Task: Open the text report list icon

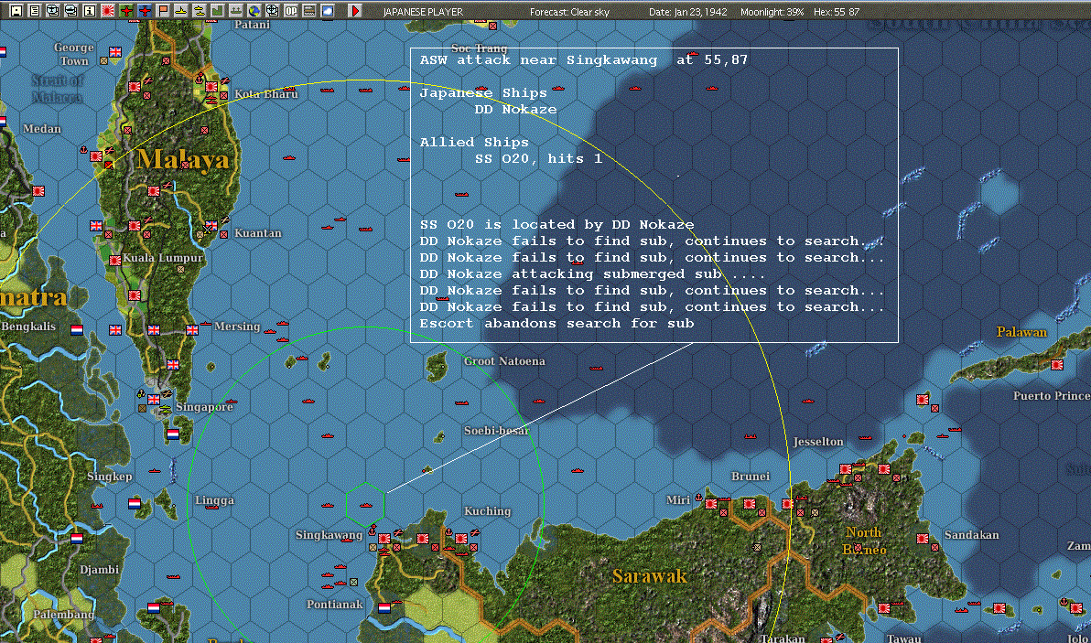Action: click(34, 10)
